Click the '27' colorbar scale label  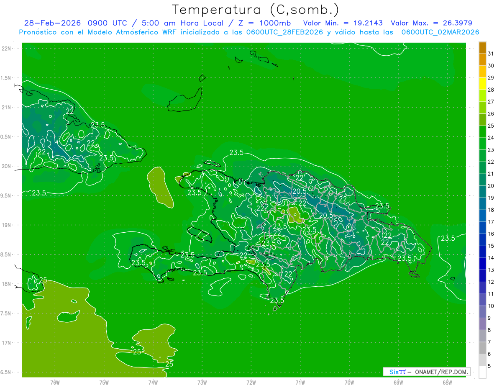491,102
